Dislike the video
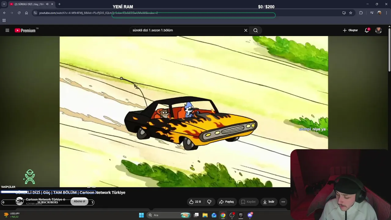 [209, 202]
